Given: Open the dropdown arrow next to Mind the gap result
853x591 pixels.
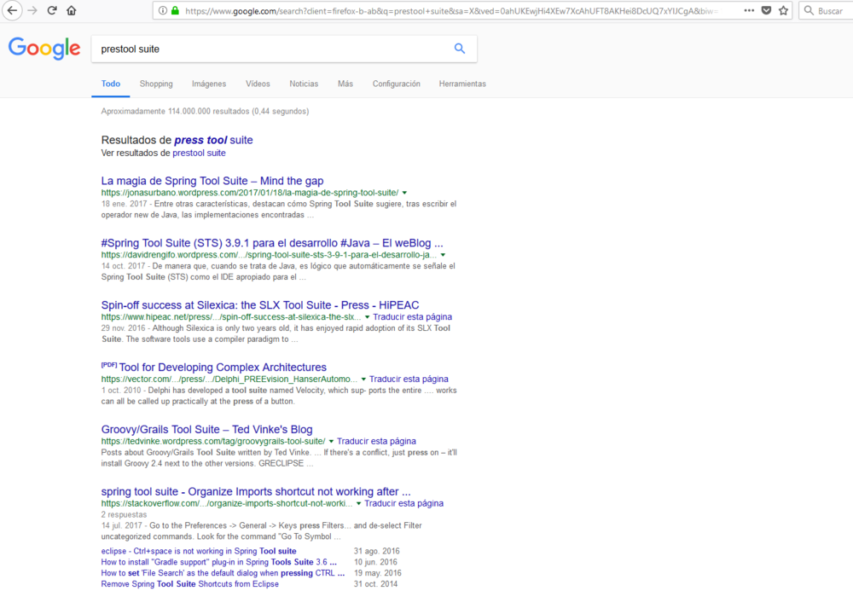Looking at the screenshot, I should (403, 192).
